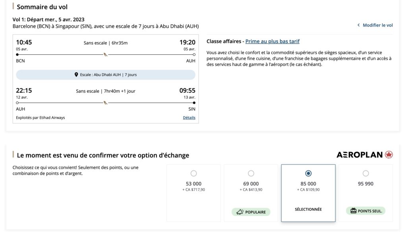407x232 pixels.
Task: Select the 95 990 points-only option
Action: point(365,173)
